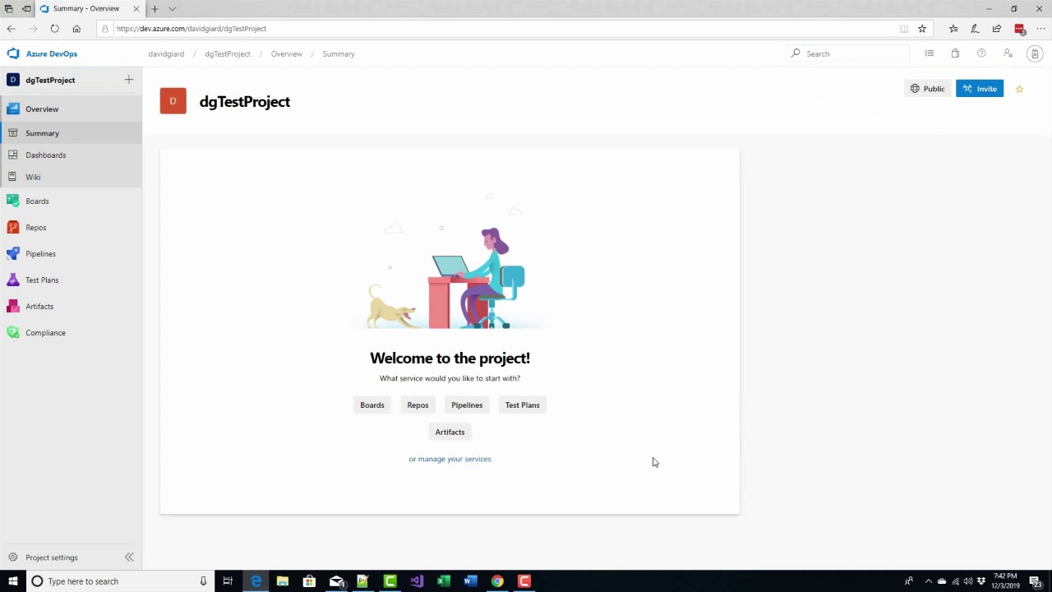
Task: Toggle reading view in the address bar
Action: [904, 29]
